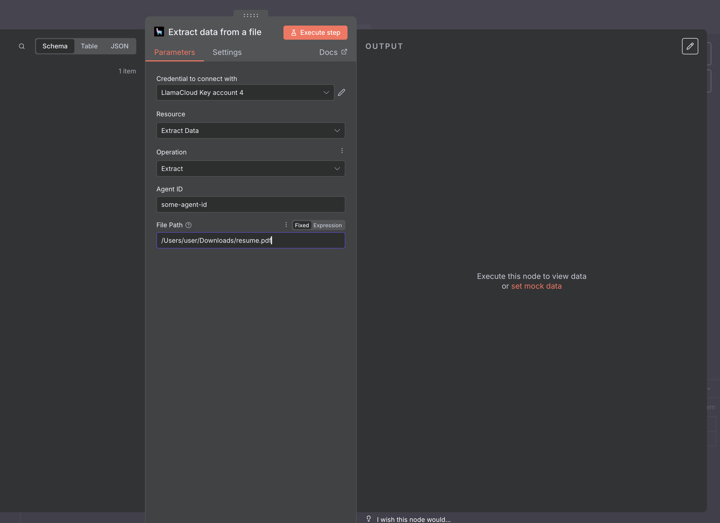Viewport: 720px width, 523px height.
Task: Switch input view to JSON
Action: coord(119,46)
